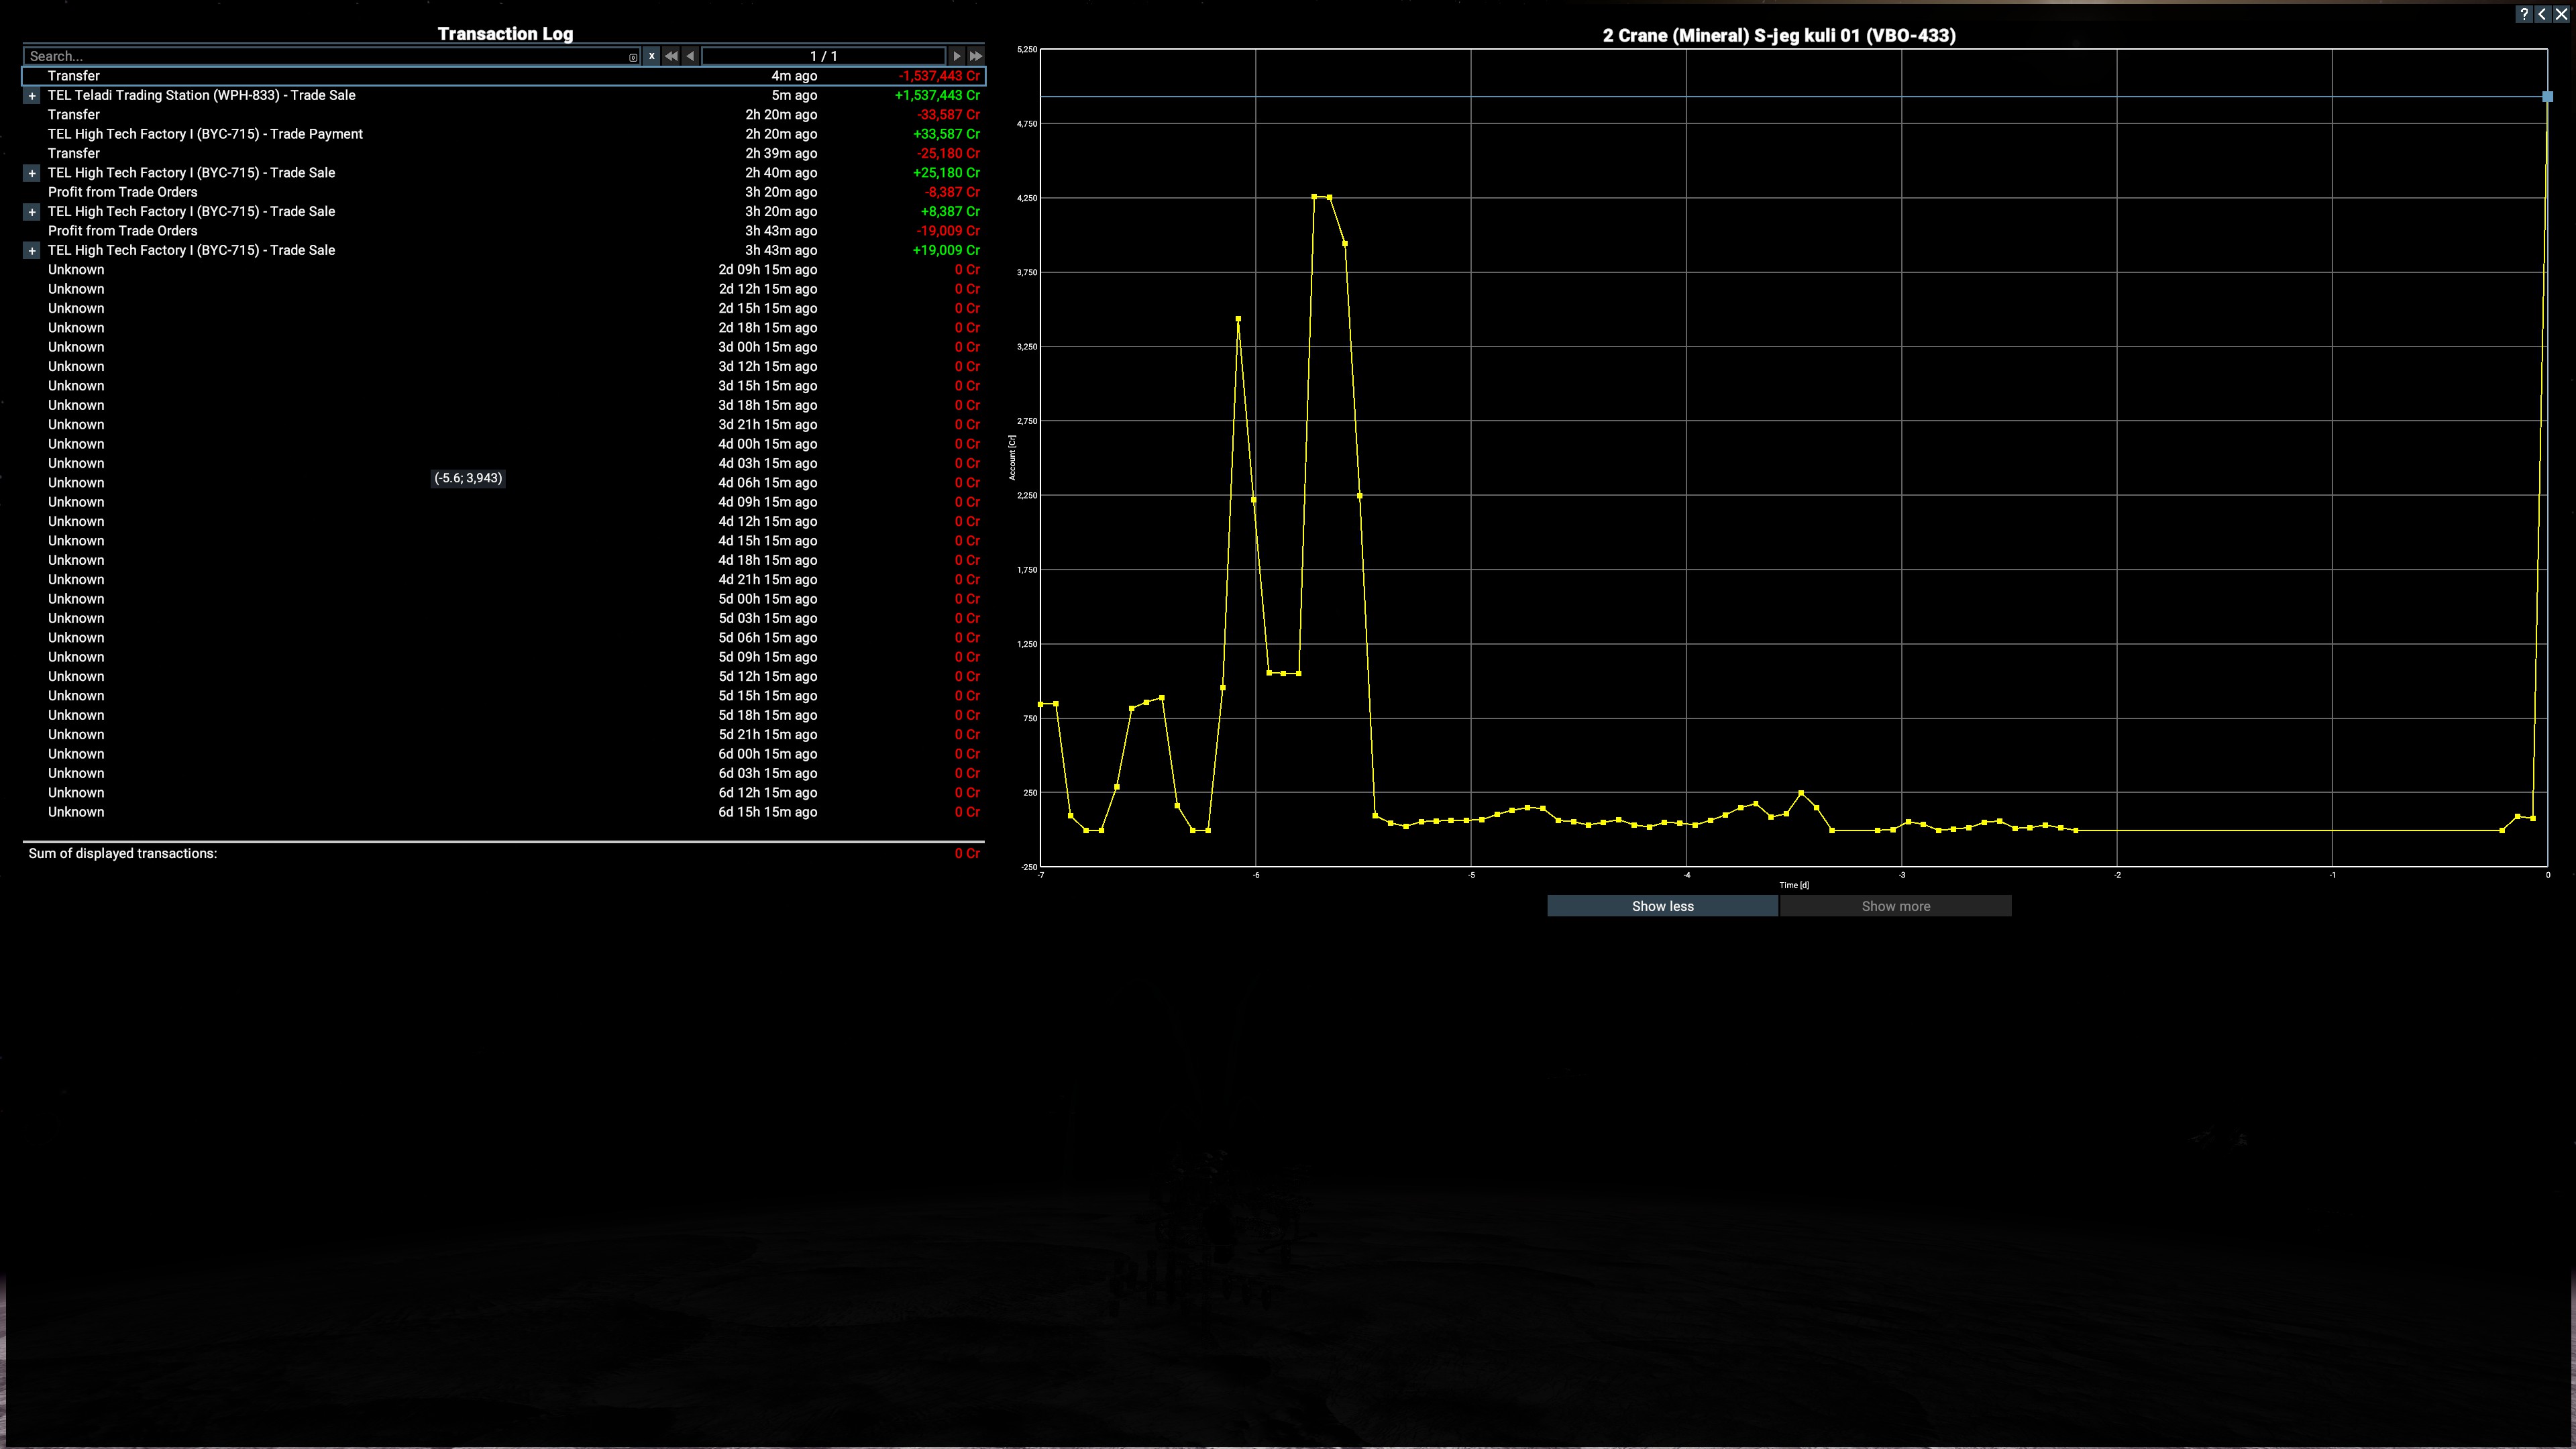Select the Unknown entry from 5d 12h 15m ago

(x=504, y=677)
